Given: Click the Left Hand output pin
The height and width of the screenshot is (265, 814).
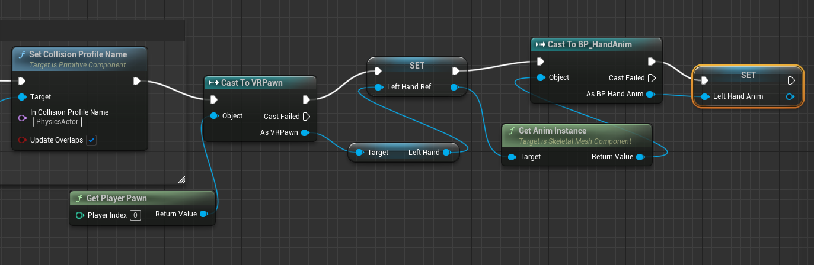Looking at the screenshot, I should point(446,153).
